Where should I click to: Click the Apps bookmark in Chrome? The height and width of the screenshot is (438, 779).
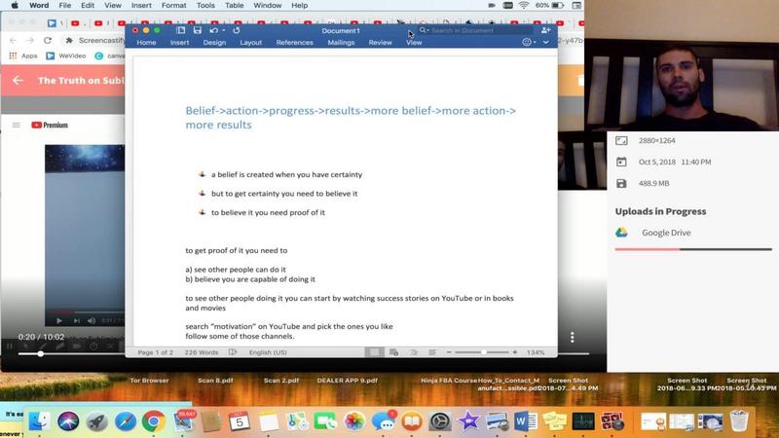[x=23, y=55]
